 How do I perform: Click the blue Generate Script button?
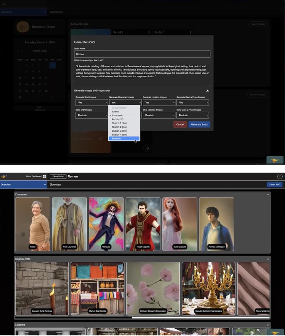(x=199, y=124)
